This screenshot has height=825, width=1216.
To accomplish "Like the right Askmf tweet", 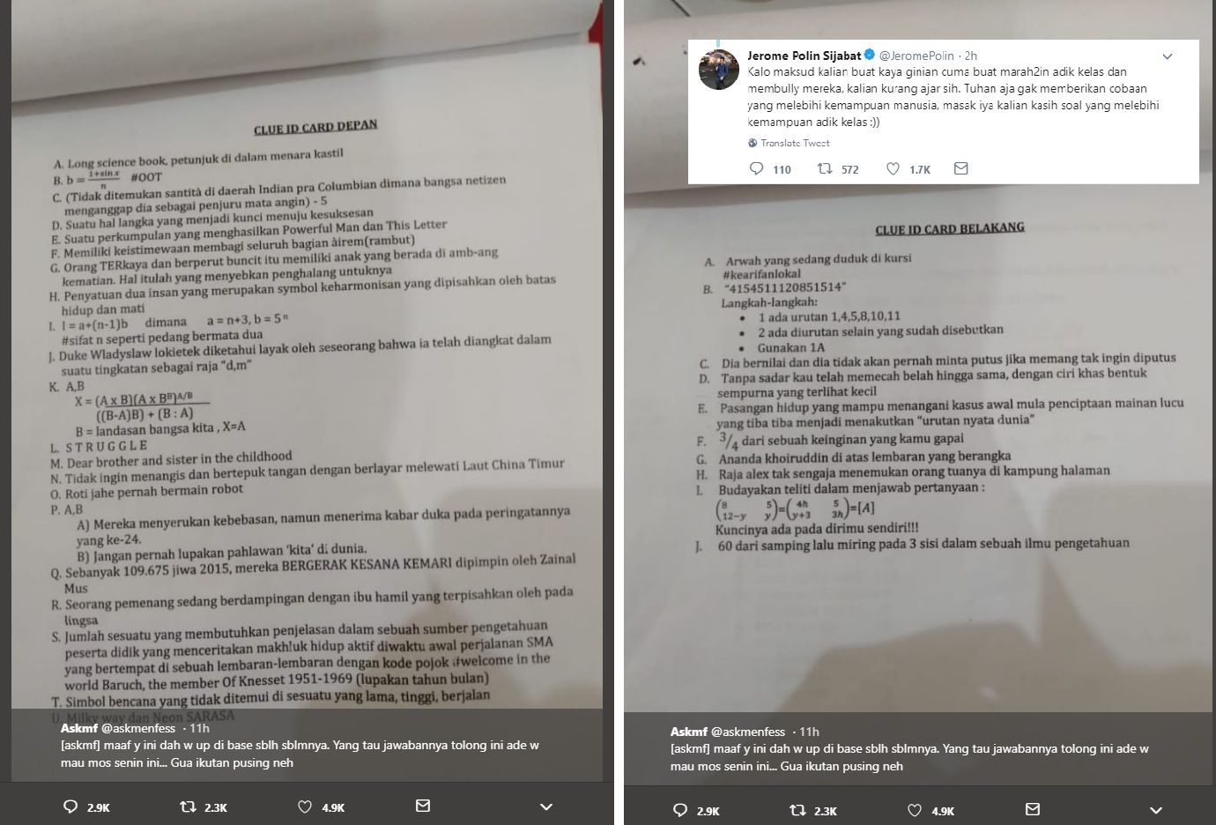I will pos(915,810).
